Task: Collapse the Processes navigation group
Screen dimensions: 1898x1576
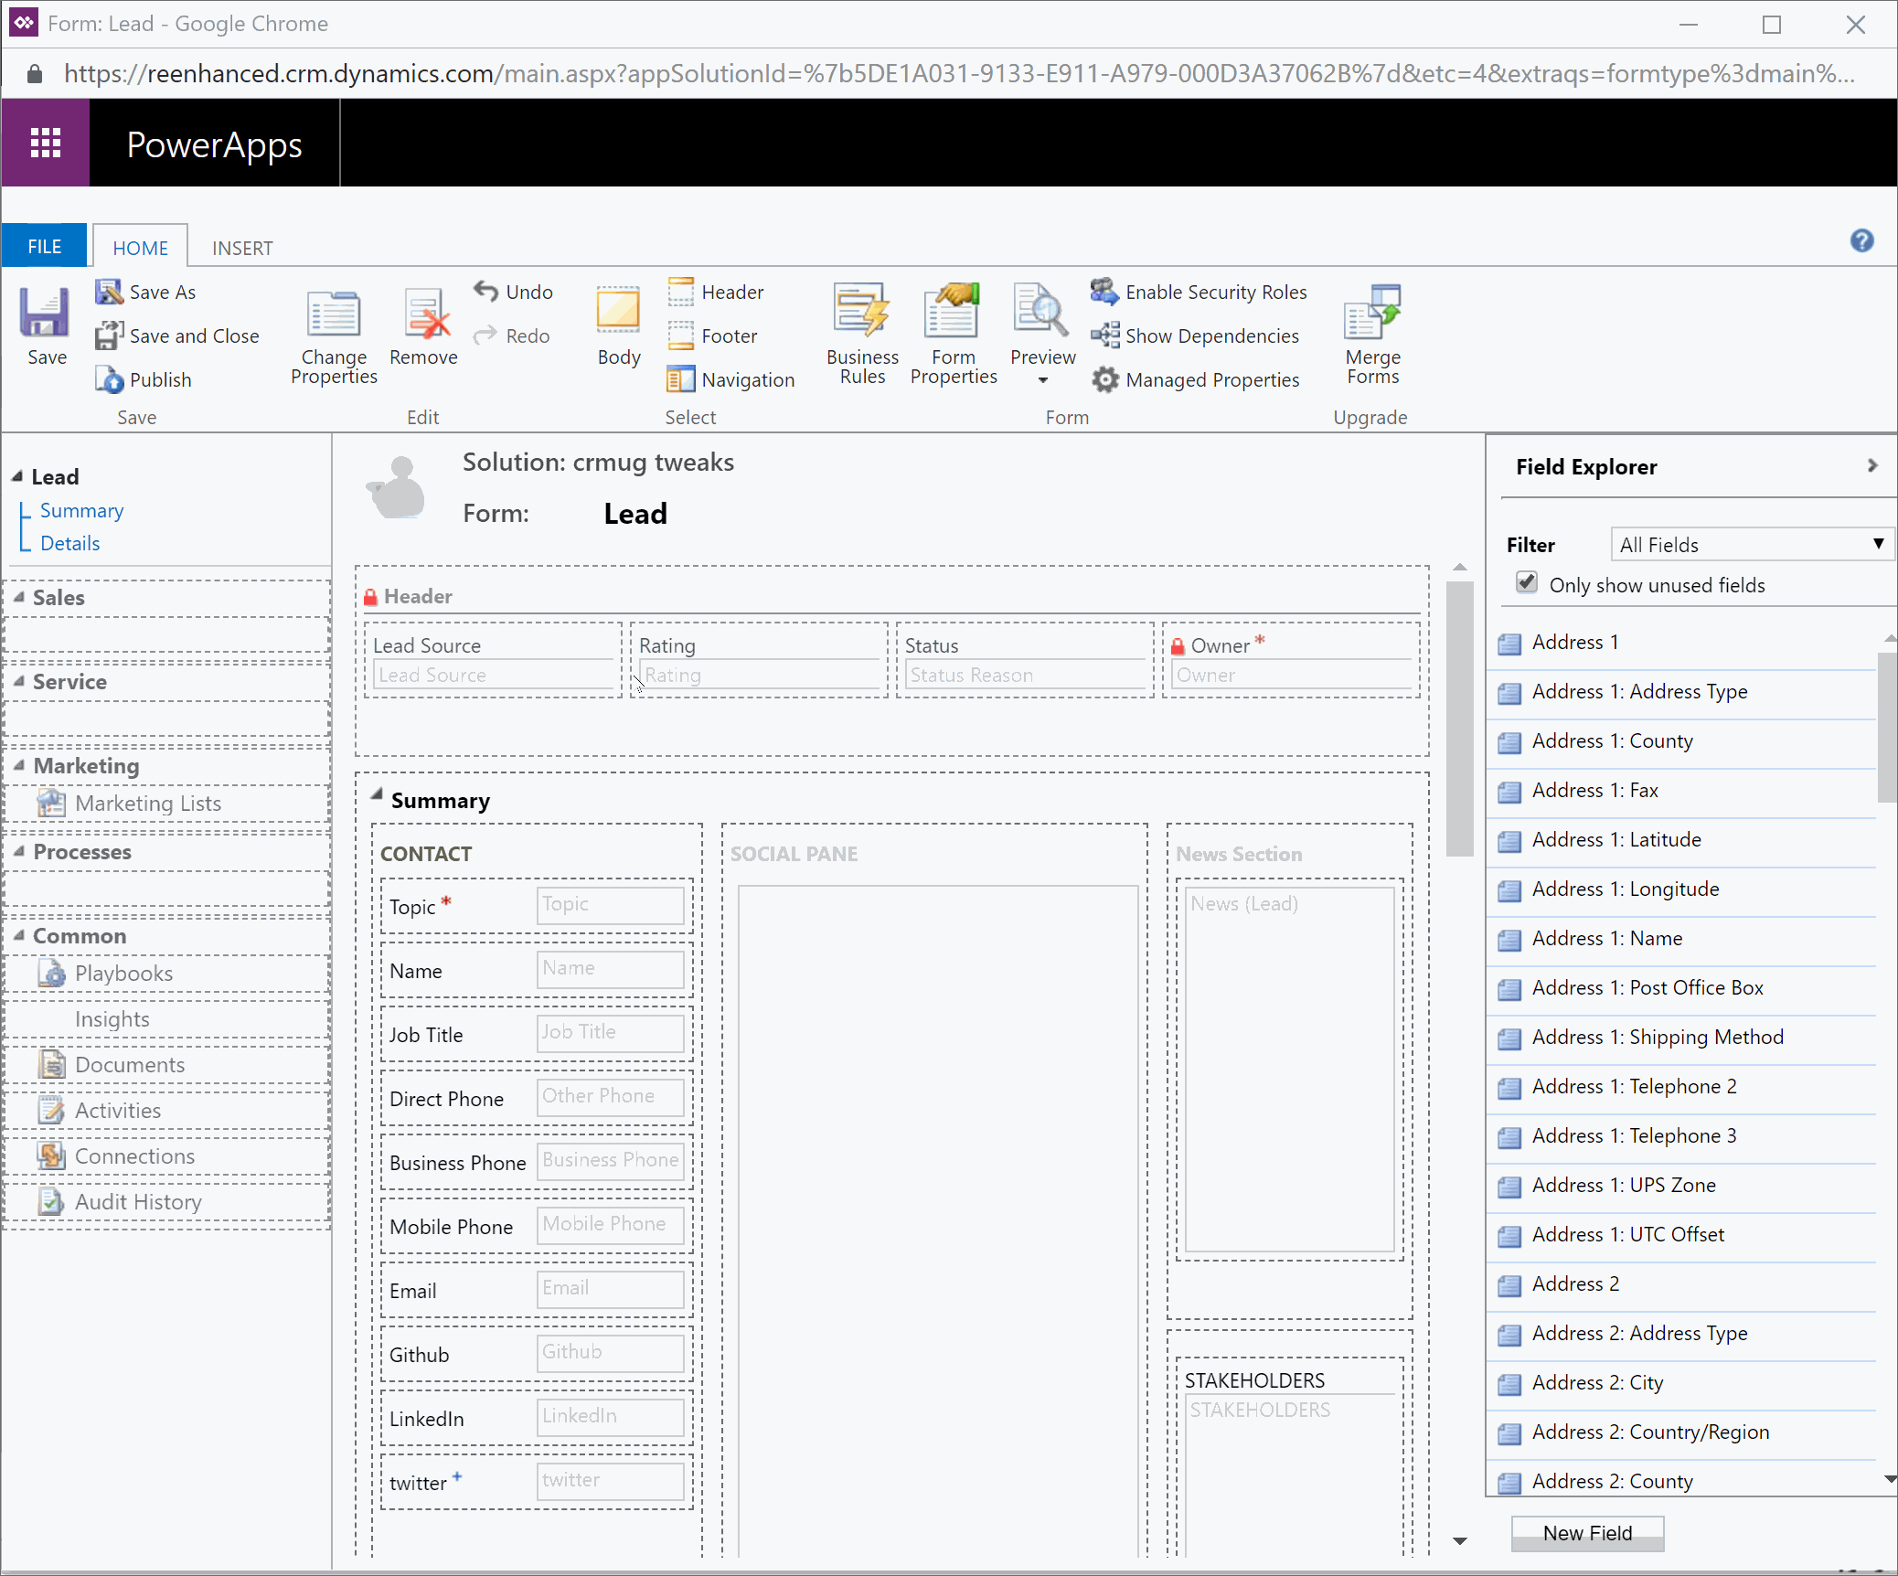Action: (x=19, y=851)
